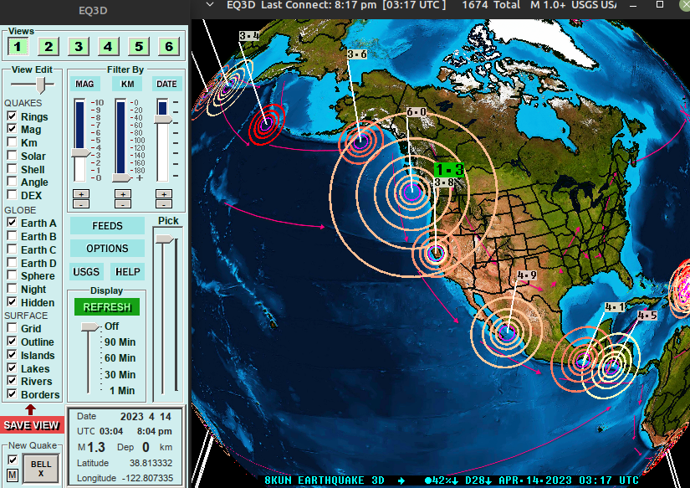Screen dimensions: 690x488
Task: Increase magnitude filter with plus button
Action: tap(81, 194)
